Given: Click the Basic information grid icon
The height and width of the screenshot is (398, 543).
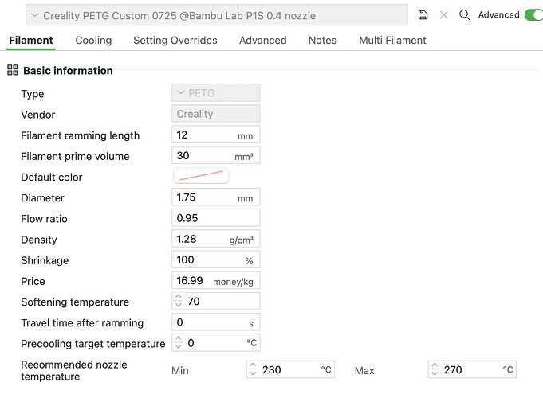Looking at the screenshot, I should pyautogui.click(x=13, y=70).
